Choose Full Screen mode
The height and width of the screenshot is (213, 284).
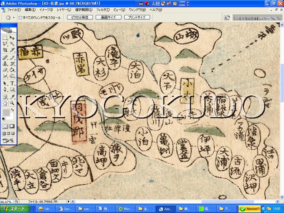[13, 133]
